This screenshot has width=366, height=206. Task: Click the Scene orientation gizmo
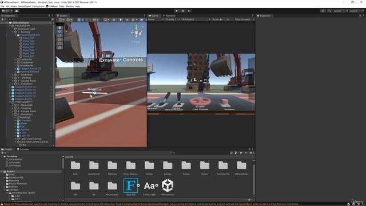pyautogui.click(x=136, y=33)
